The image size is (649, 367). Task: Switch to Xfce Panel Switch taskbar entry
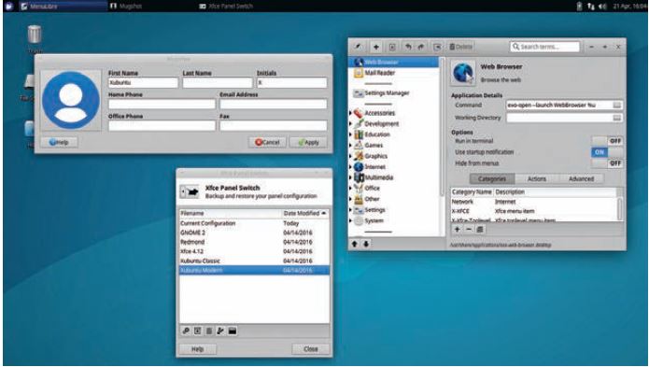click(x=226, y=7)
